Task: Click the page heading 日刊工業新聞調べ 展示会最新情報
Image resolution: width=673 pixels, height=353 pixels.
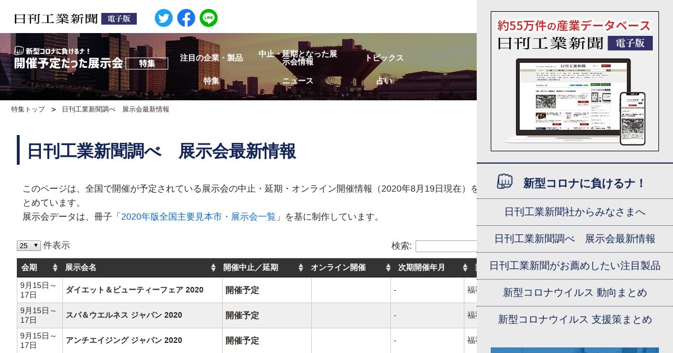Action: 162,151
